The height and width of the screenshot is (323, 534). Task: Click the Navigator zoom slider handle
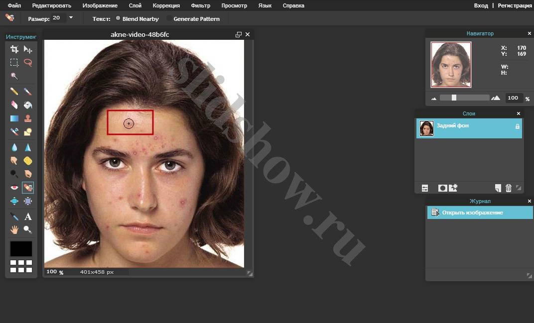coord(454,98)
